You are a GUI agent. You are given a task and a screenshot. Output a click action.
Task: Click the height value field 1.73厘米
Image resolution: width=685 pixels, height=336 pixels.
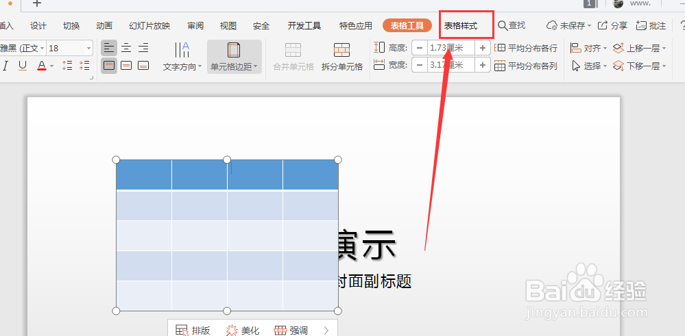coord(451,48)
